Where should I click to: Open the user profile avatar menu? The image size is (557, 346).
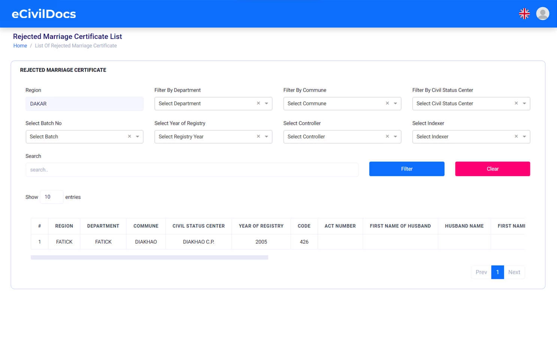pos(542,13)
